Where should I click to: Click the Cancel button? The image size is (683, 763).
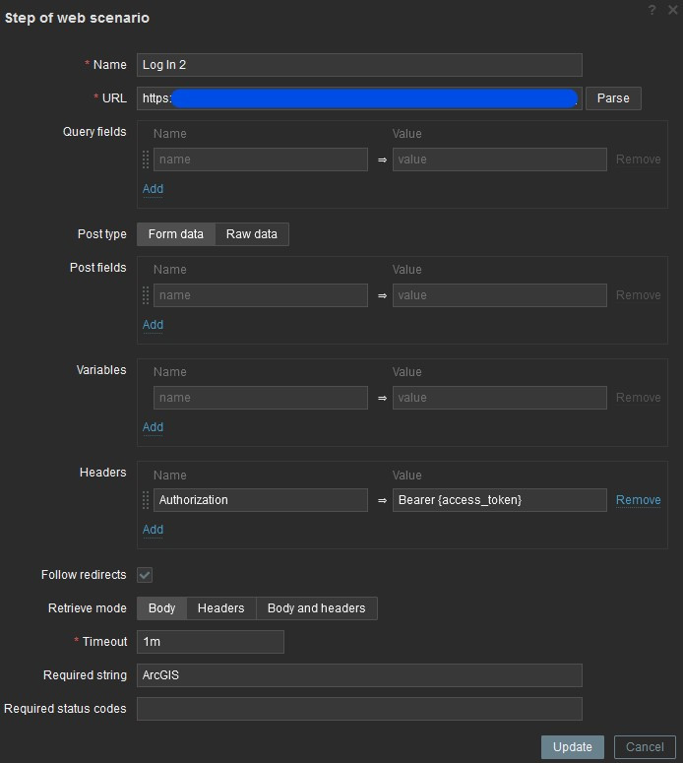(645, 747)
